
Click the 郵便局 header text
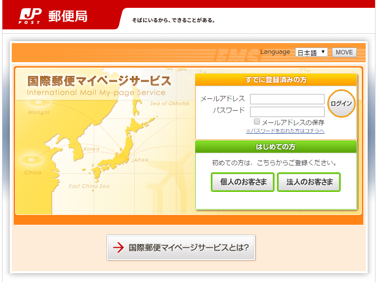[x=68, y=16]
